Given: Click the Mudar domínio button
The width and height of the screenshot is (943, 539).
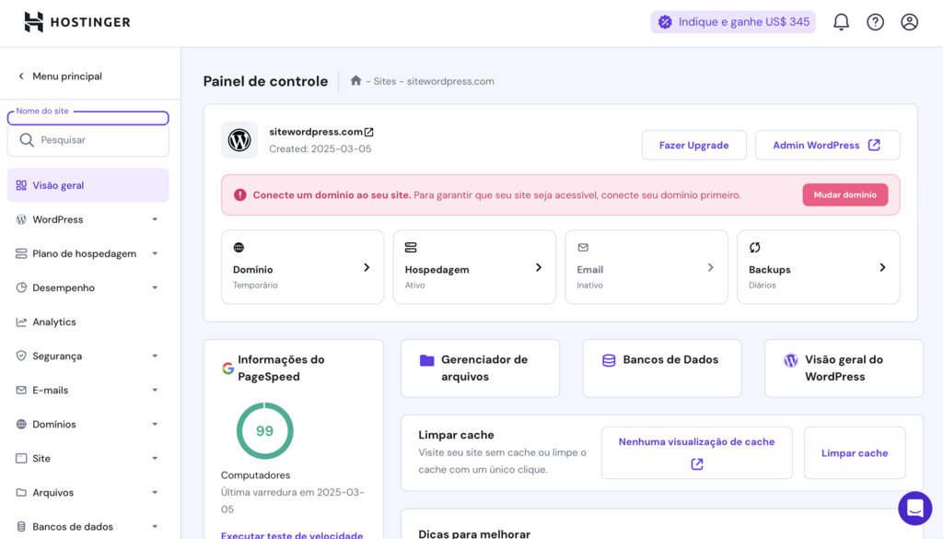Looking at the screenshot, I should pos(844,194).
